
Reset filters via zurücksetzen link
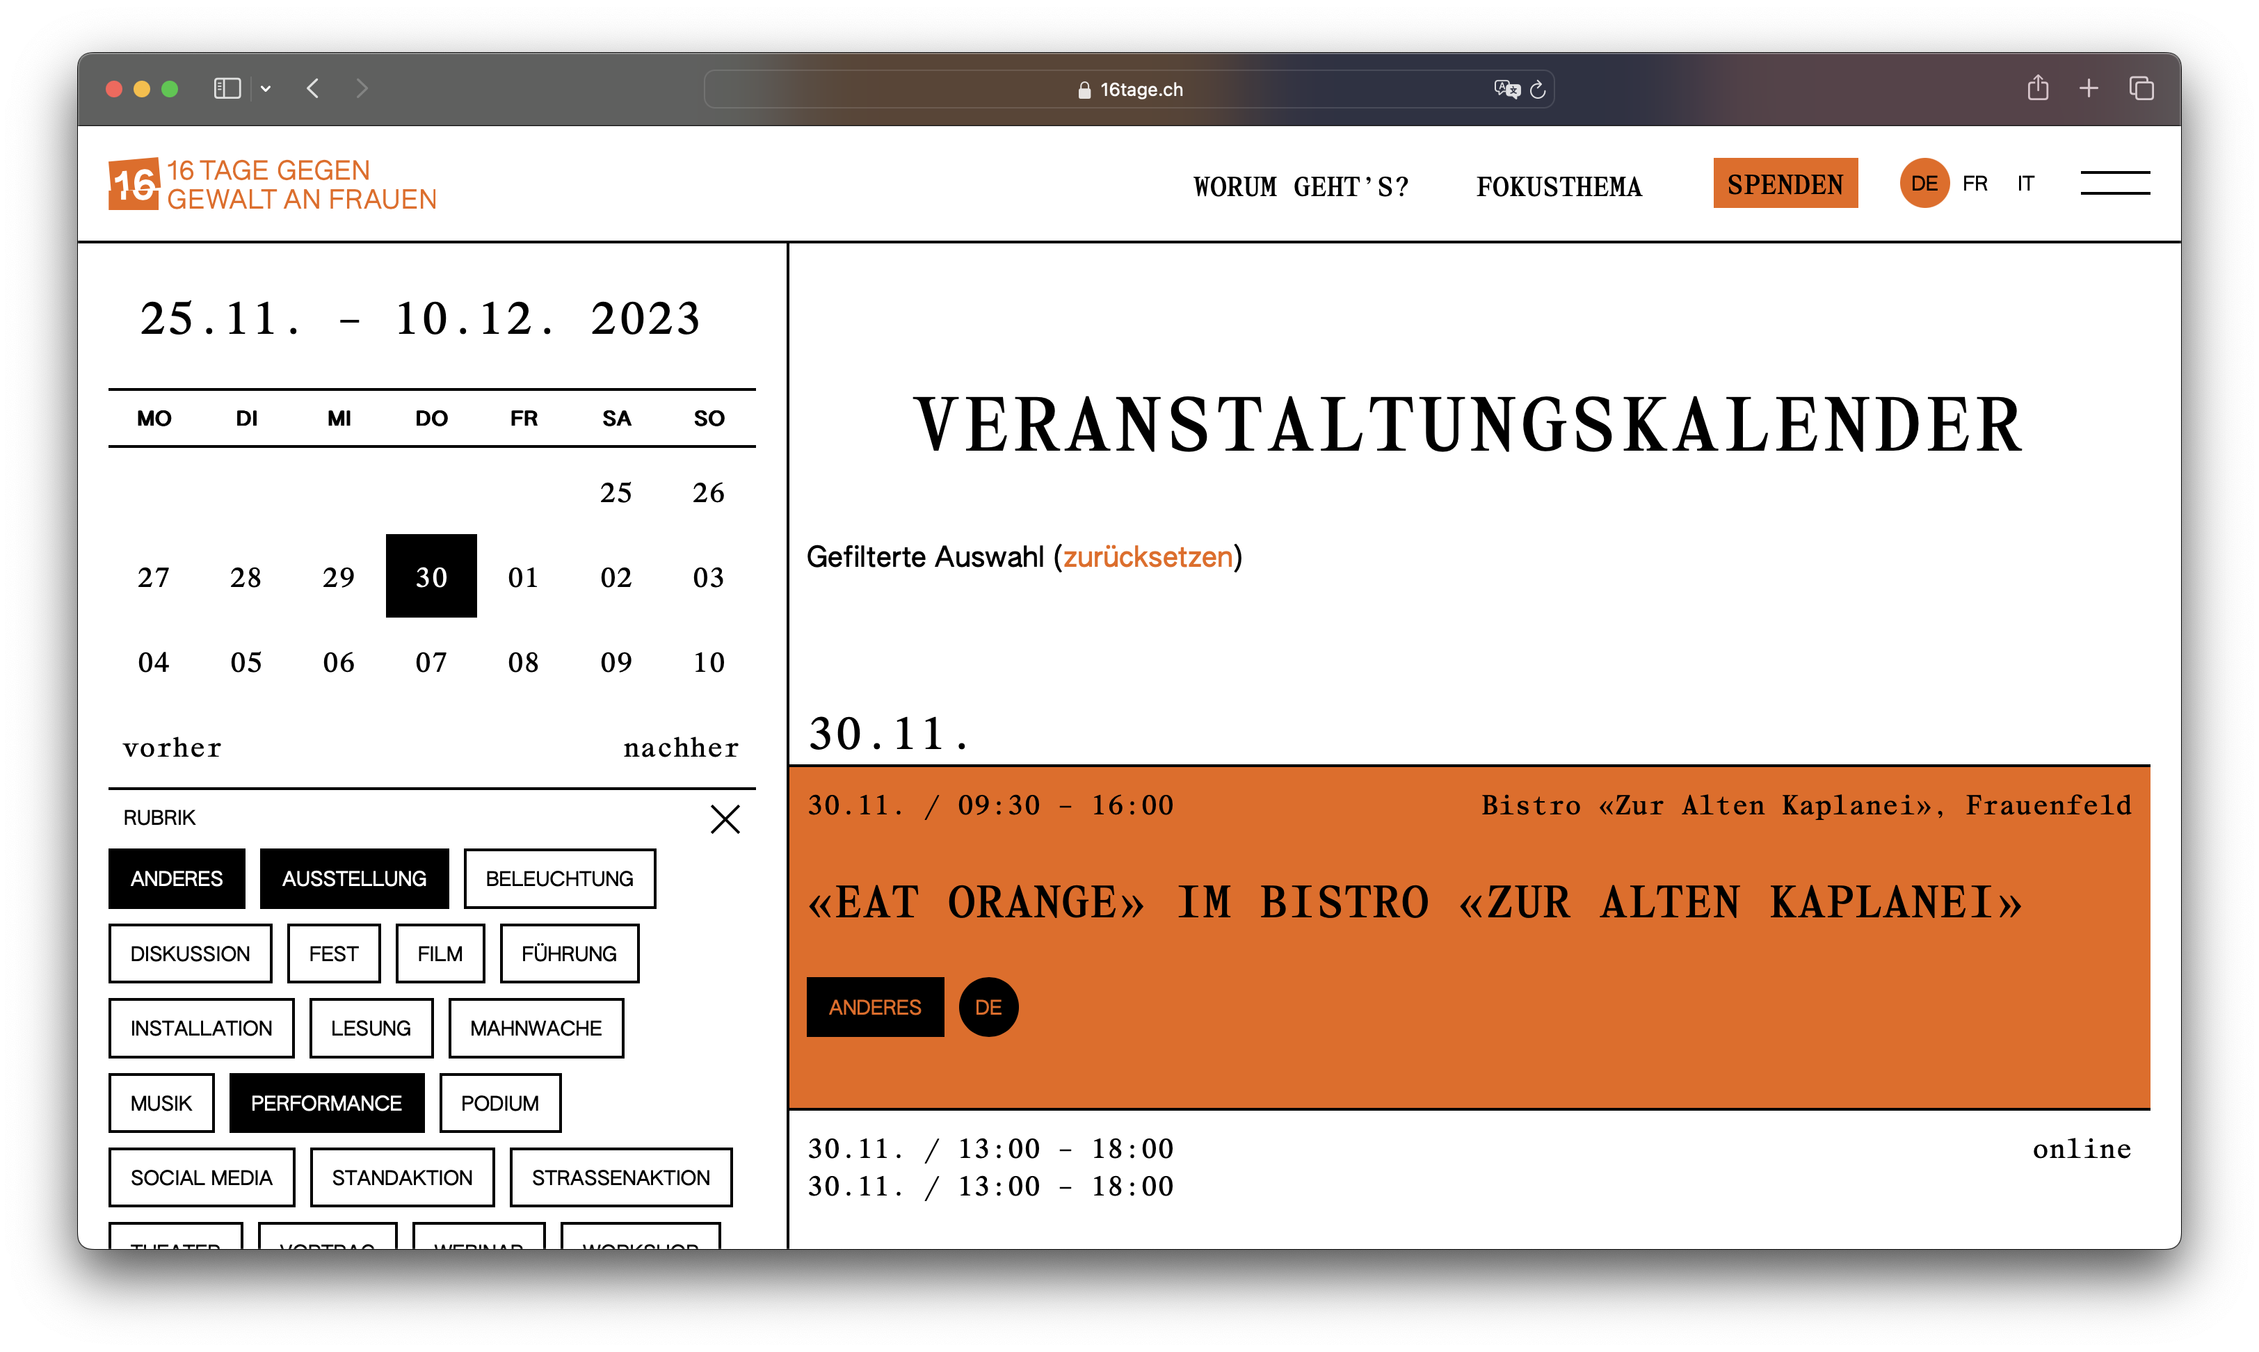click(x=1148, y=556)
